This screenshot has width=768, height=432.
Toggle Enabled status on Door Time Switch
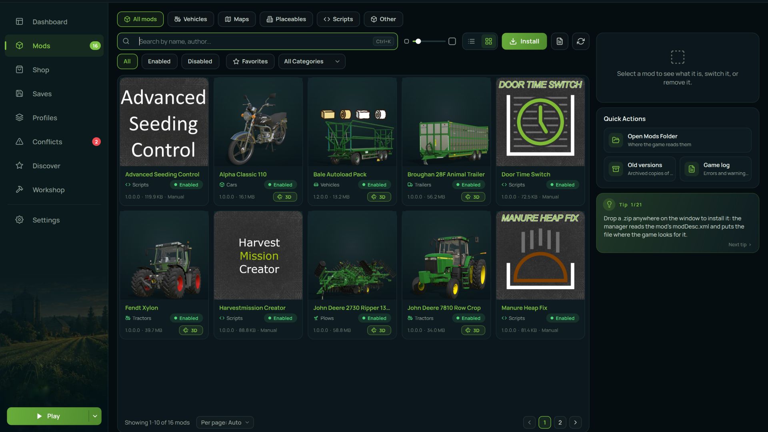click(x=562, y=185)
